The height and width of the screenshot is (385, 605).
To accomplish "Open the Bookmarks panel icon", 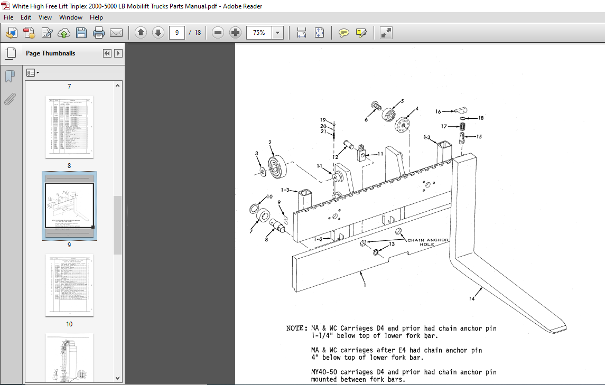I will click(x=10, y=77).
